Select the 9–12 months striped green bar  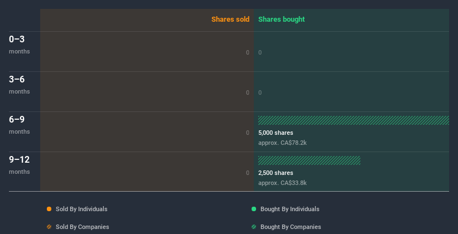(x=309, y=160)
